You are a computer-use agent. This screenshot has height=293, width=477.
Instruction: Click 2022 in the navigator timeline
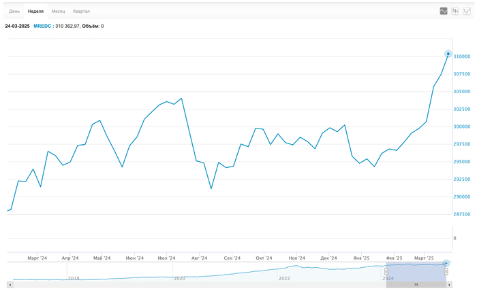tap(284, 278)
